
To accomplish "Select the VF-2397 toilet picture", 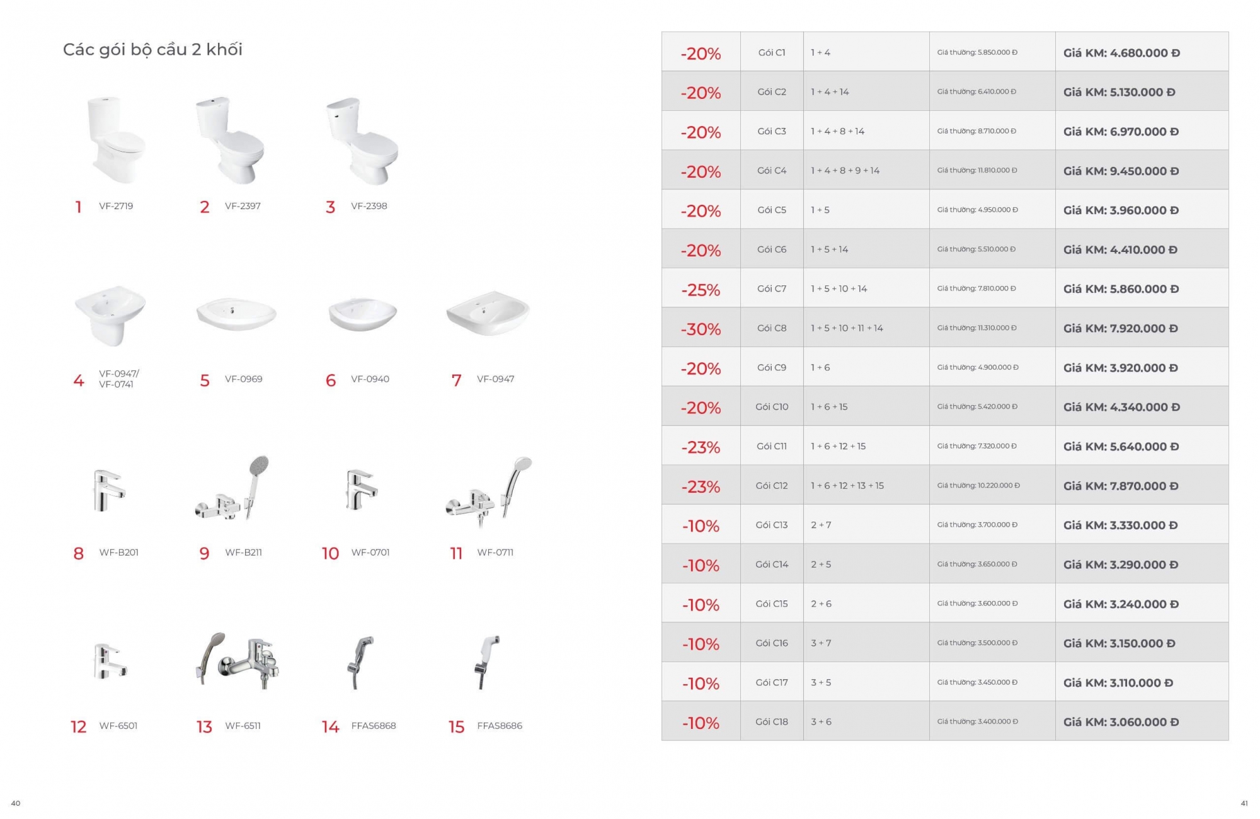I will (230, 140).
